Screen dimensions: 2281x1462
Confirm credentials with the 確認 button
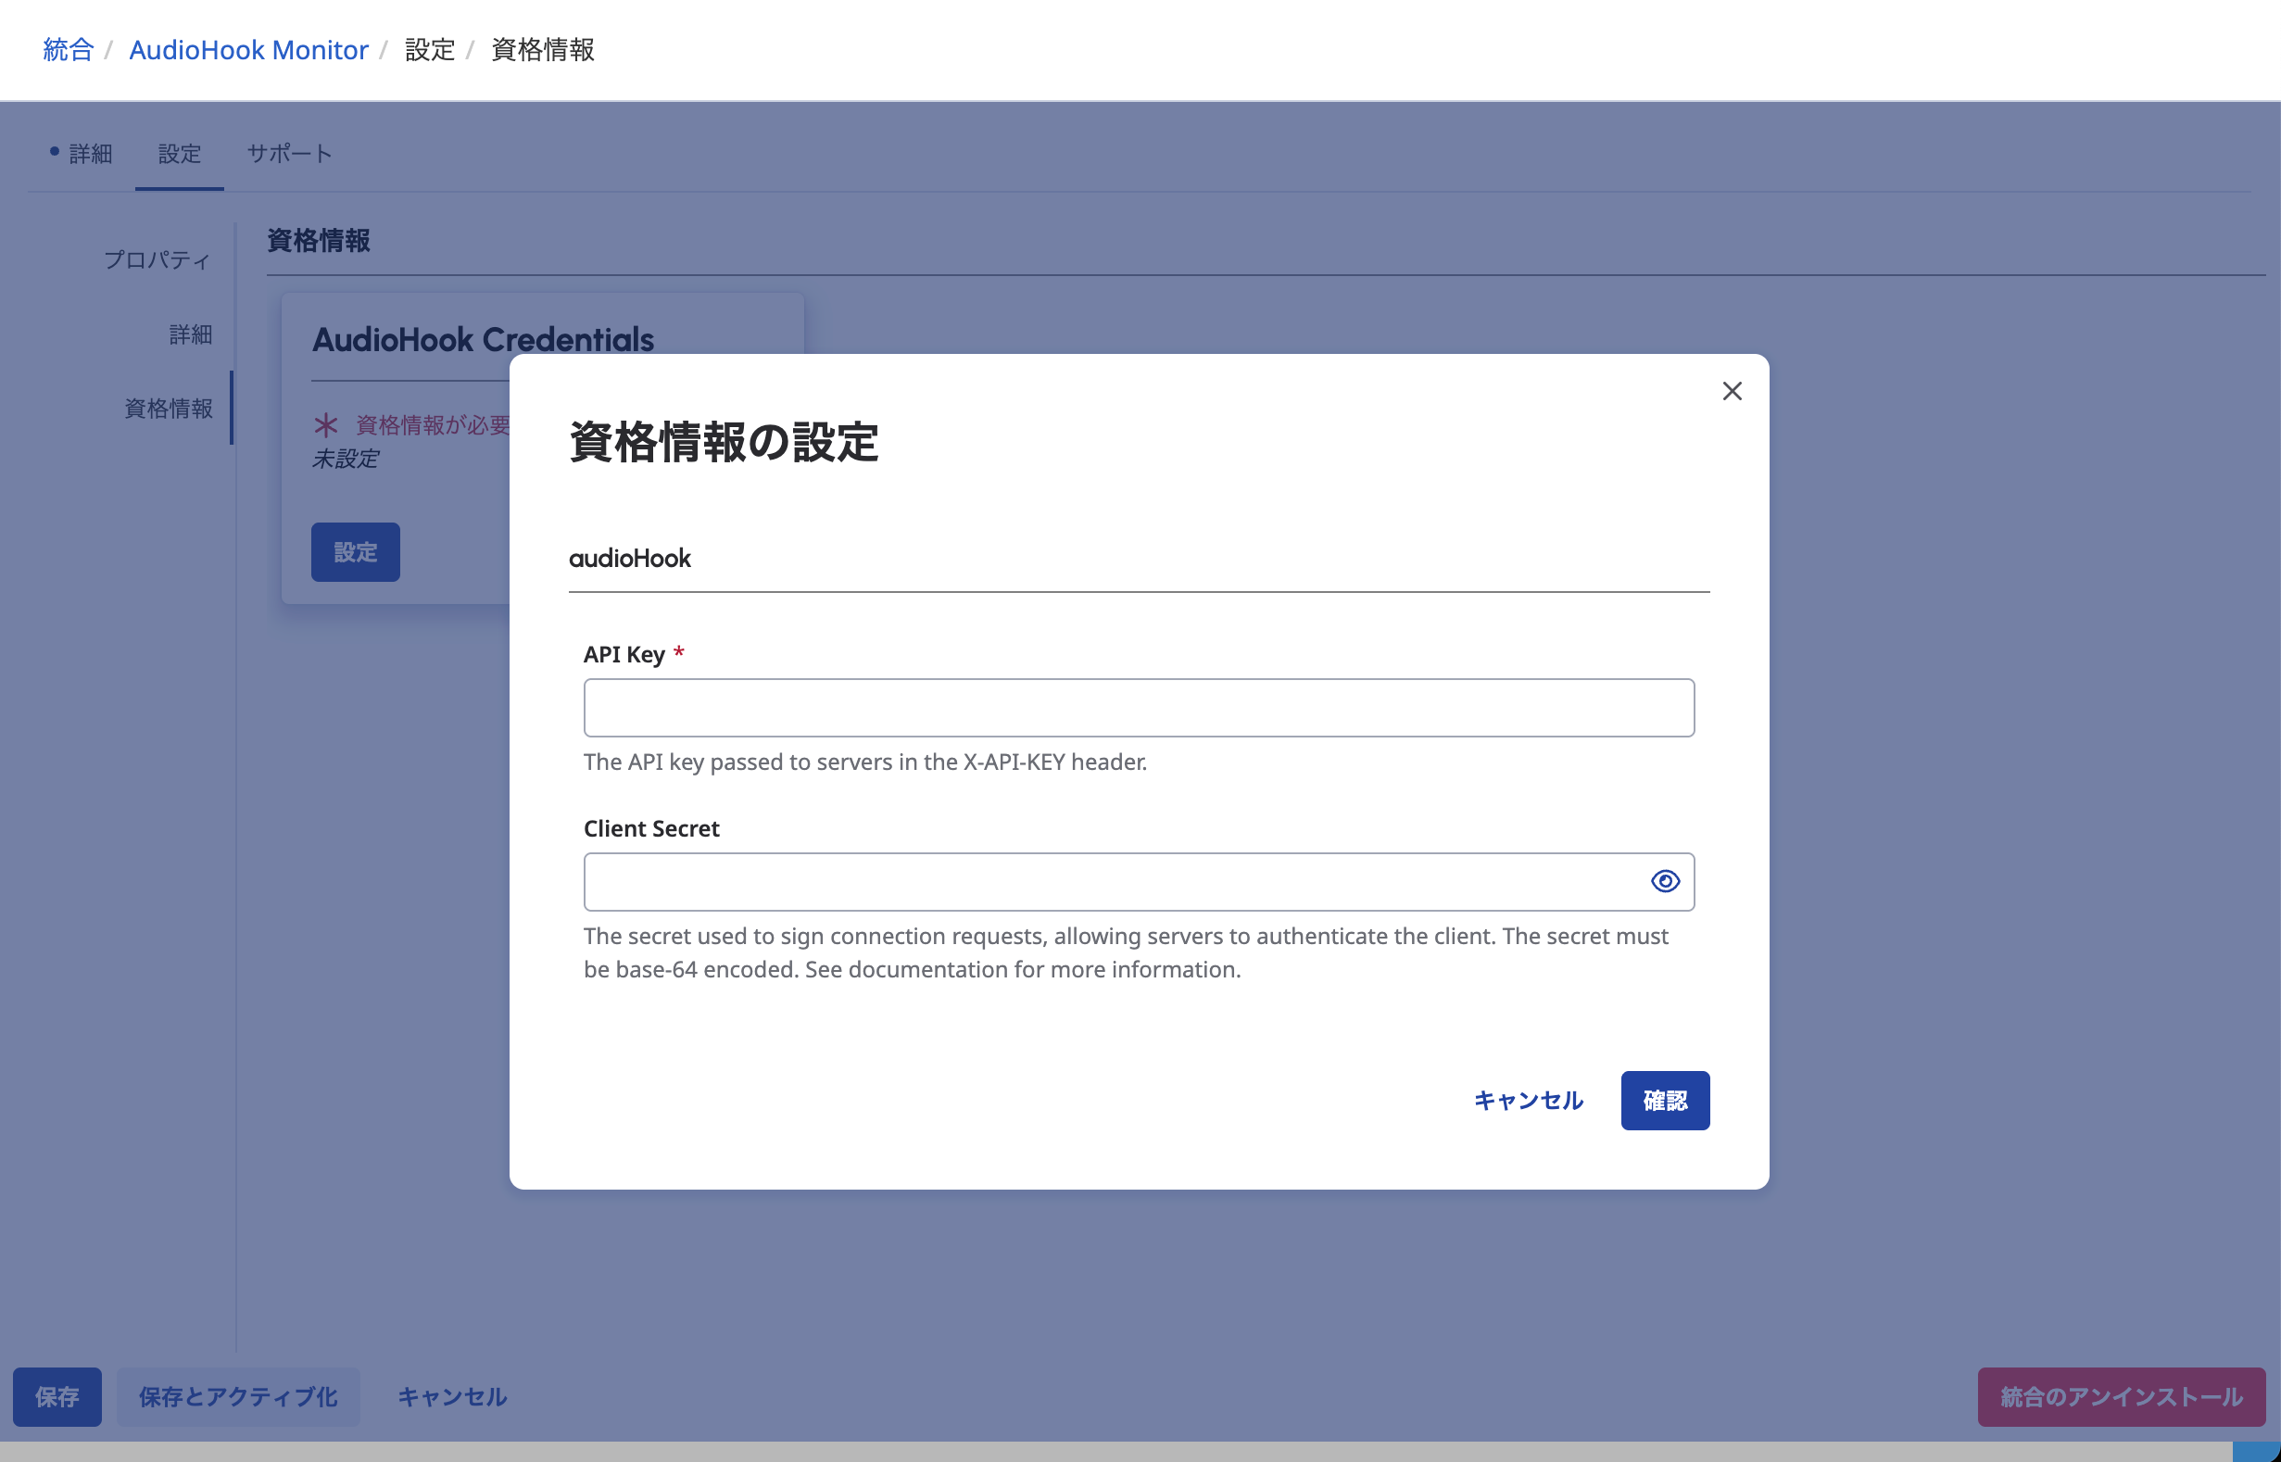click(1665, 1101)
